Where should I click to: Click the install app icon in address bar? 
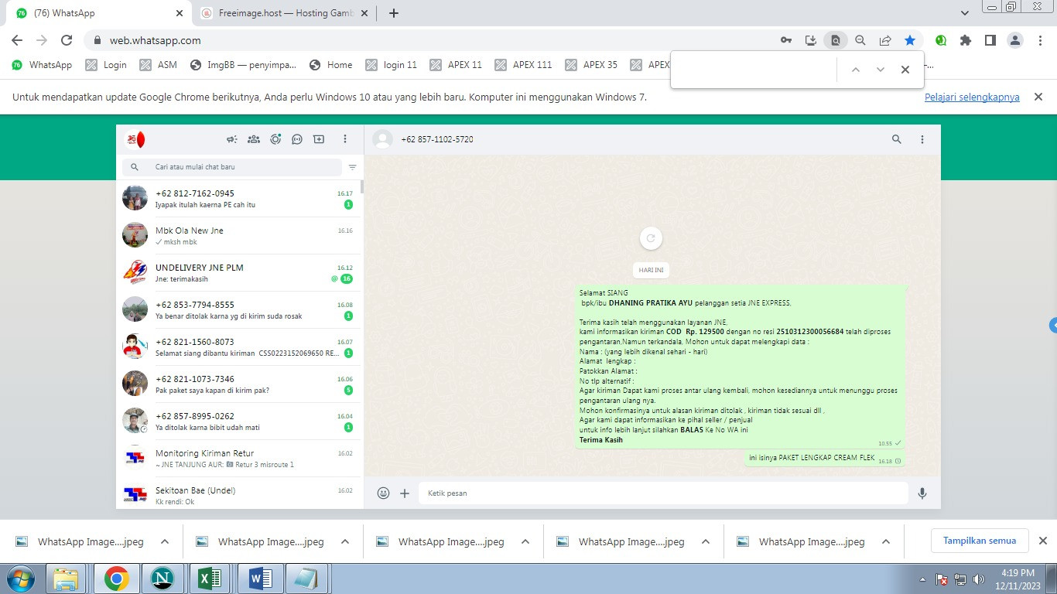811,40
